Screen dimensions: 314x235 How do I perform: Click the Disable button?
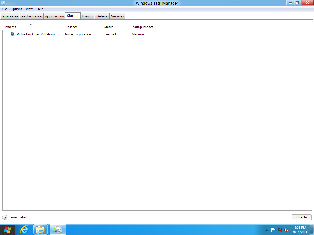coord(301,217)
